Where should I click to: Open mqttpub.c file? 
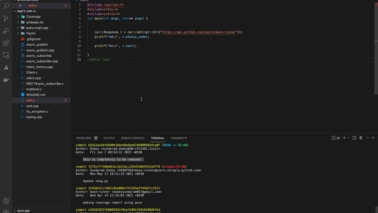click(x=34, y=89)
